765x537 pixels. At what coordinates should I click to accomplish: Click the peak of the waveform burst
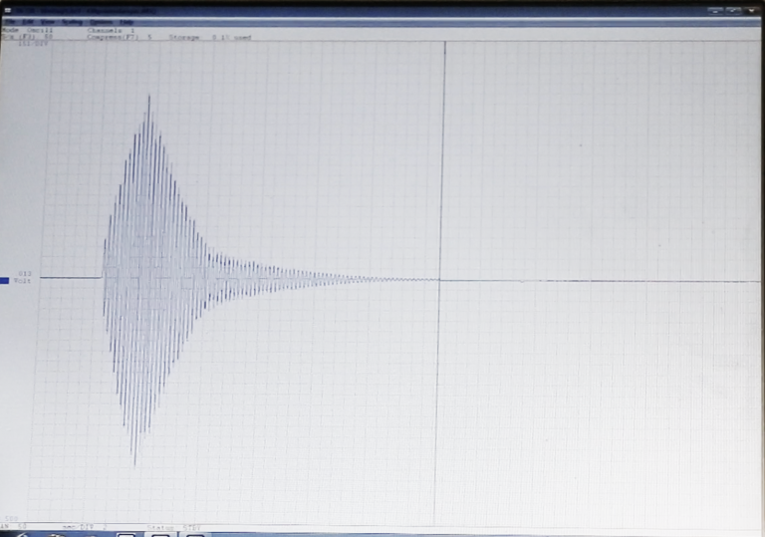[148, 97]
